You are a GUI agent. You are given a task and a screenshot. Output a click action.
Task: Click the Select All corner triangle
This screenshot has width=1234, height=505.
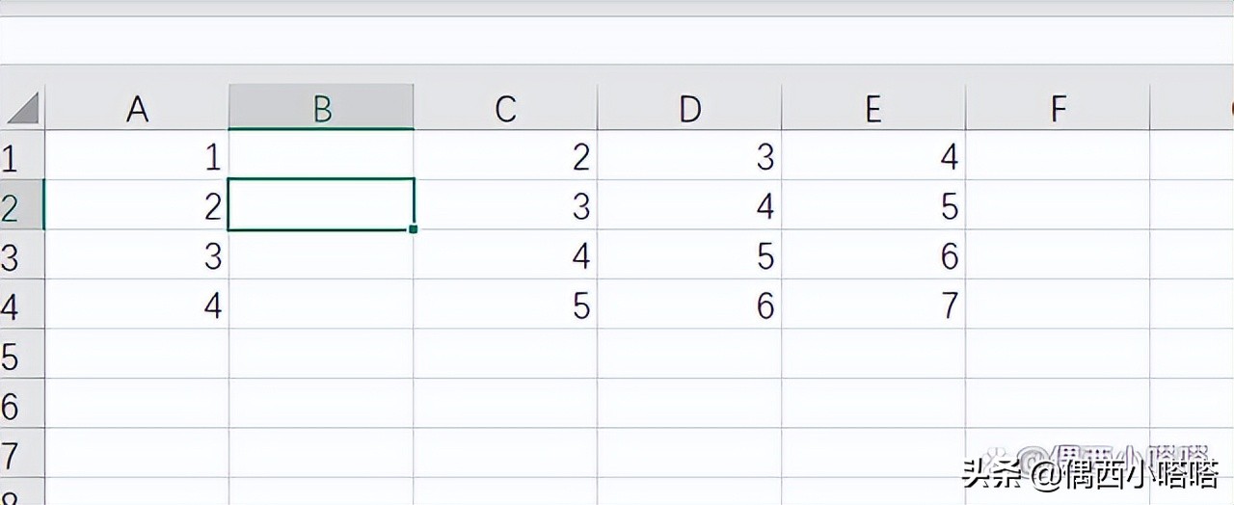(x=23, y=108)
